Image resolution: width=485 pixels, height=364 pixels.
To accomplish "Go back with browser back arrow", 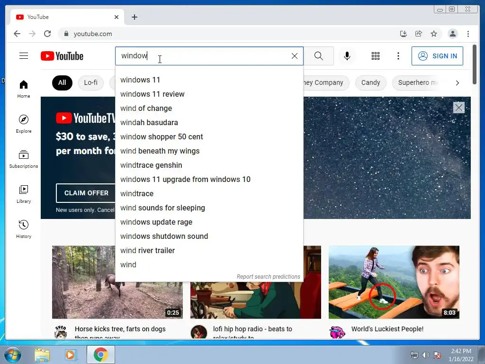I will [x=17, y=34].
